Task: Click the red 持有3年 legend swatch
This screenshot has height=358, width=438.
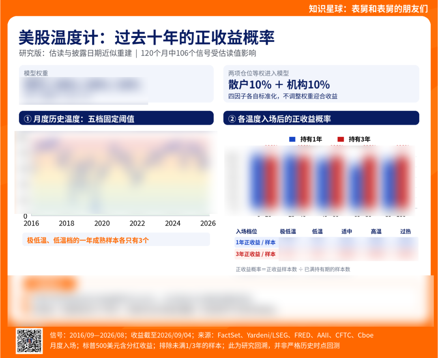Action: [x=341, y=139]
